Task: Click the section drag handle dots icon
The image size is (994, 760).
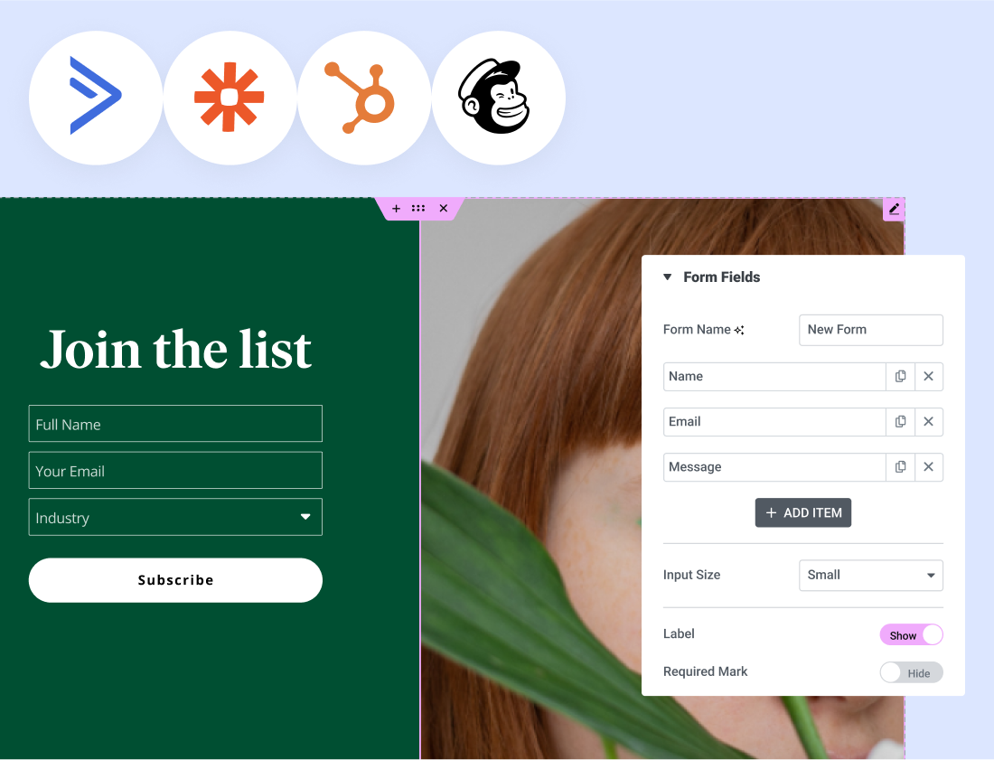Action: (x=418, y=209)
